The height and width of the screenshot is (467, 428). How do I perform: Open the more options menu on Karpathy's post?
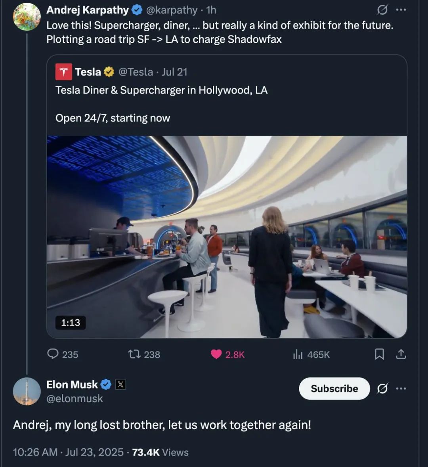click(x=401, y=10)
